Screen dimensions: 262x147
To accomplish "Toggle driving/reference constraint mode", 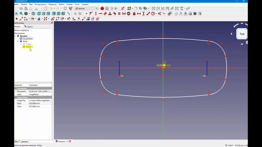I will coord(169,13).
